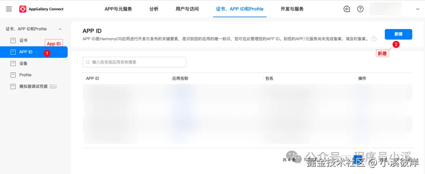Open the 用户与访问 tab
Viewport: 425px width, 174px height.
[x=187, y=9]
